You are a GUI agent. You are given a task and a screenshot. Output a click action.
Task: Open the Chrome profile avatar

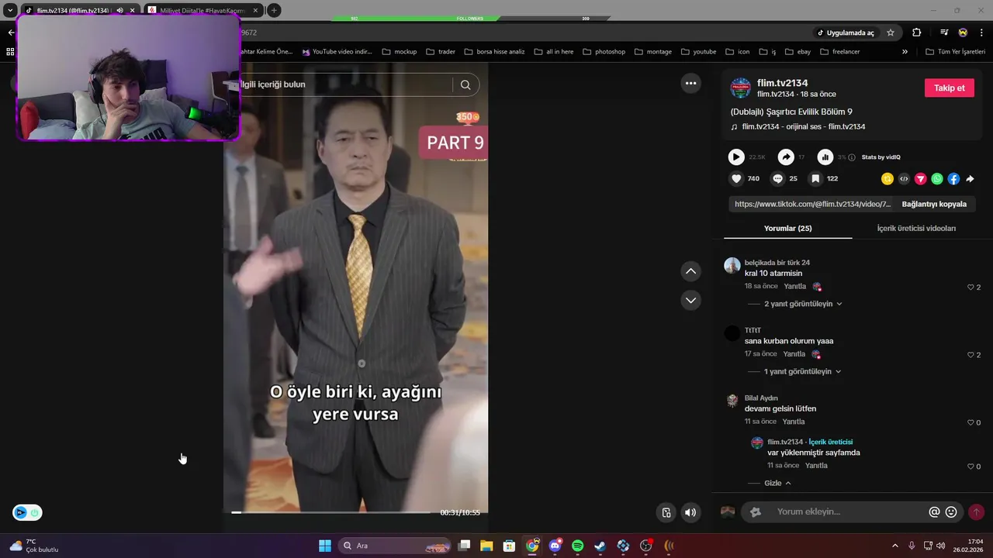pos(963,33)
